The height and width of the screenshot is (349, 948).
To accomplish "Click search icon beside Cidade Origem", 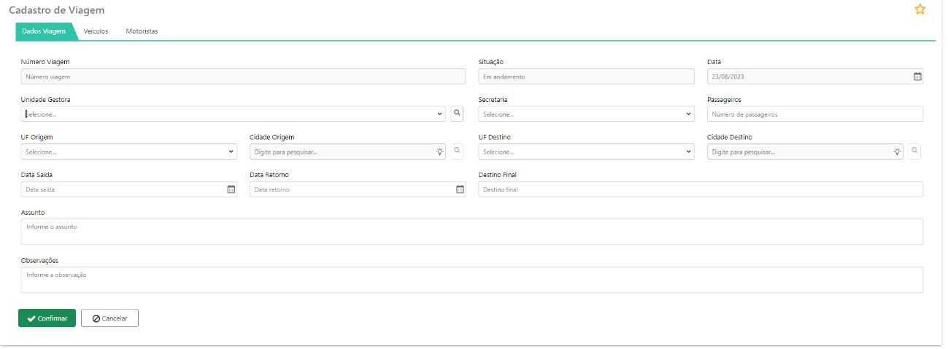I will coord(457,152).
